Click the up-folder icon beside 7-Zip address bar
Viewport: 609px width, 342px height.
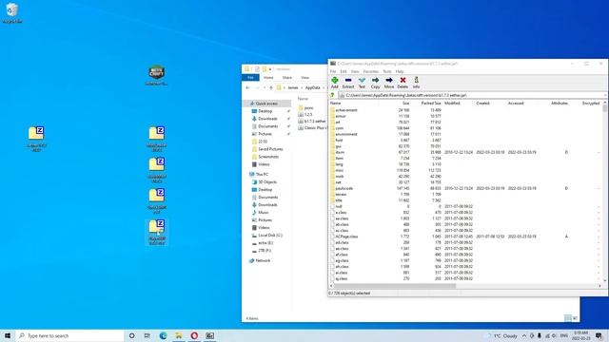[x=332, y=95]
